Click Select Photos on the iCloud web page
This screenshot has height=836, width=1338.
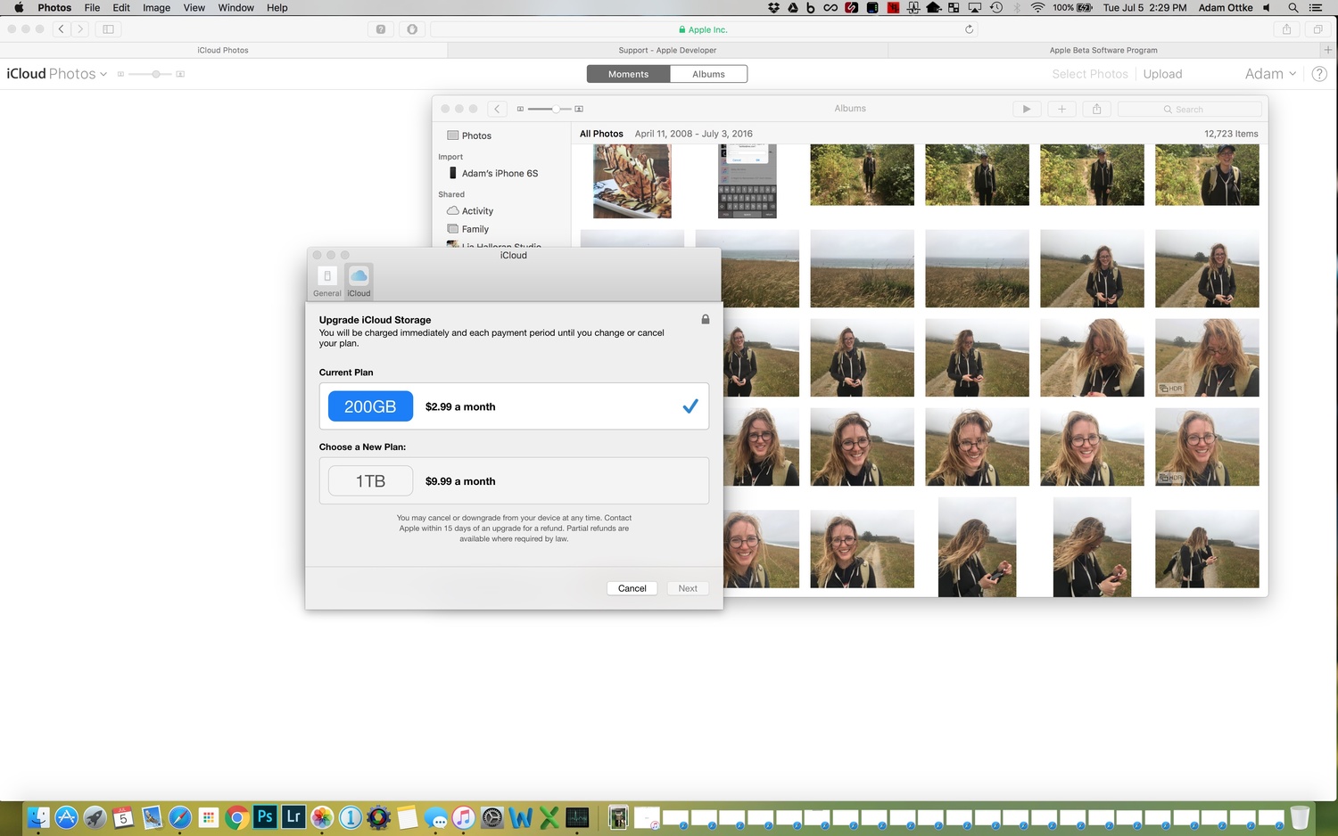pos(1090,74)
